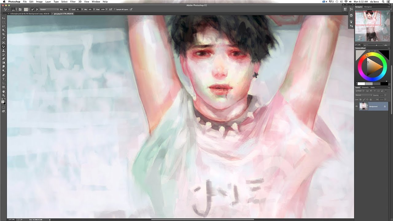The image size is (393, 221).
Task: Select the History Brush tool
Action: click(3, 55)
